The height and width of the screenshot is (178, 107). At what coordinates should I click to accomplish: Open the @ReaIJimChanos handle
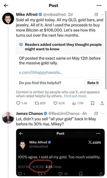click(64, 113)
